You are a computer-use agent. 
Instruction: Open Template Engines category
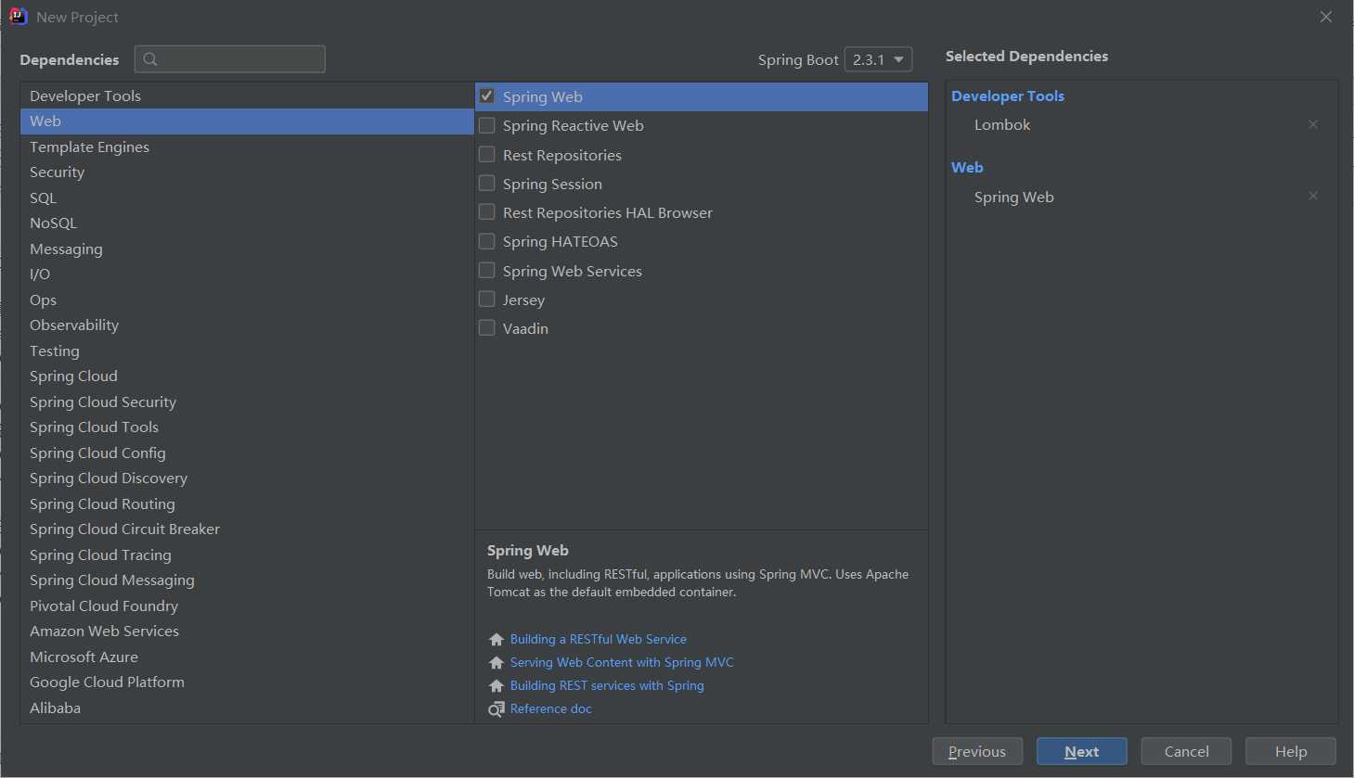(x=247, y=147)
